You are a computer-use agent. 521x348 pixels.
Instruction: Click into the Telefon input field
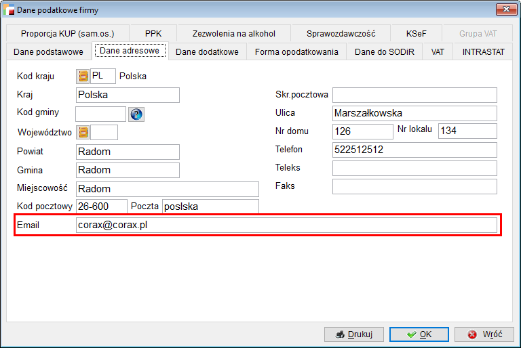pyautogui.click(x=414, y=150)
